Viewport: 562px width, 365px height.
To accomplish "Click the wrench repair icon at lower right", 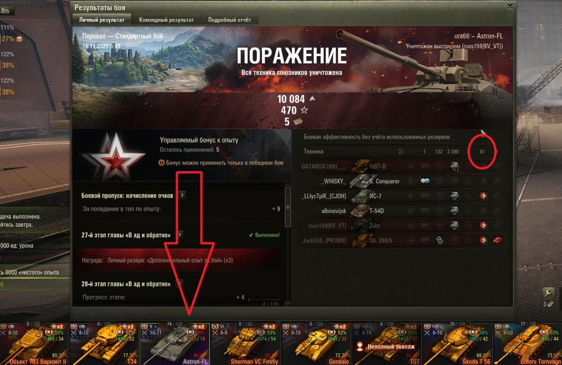I will 548,293.
